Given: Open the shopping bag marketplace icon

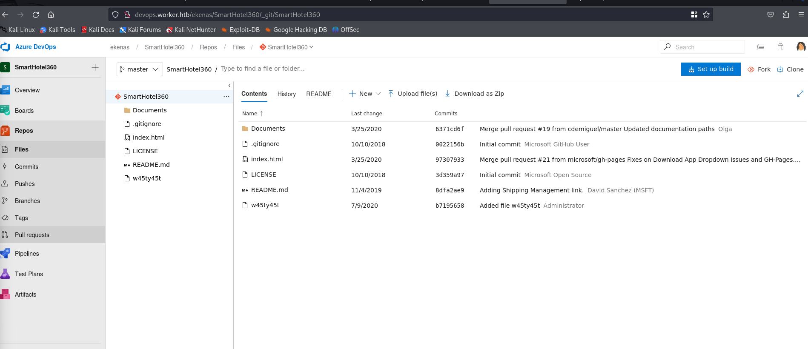Looking at the screenshot, I should pyautogui.click(x=780, y=47).
